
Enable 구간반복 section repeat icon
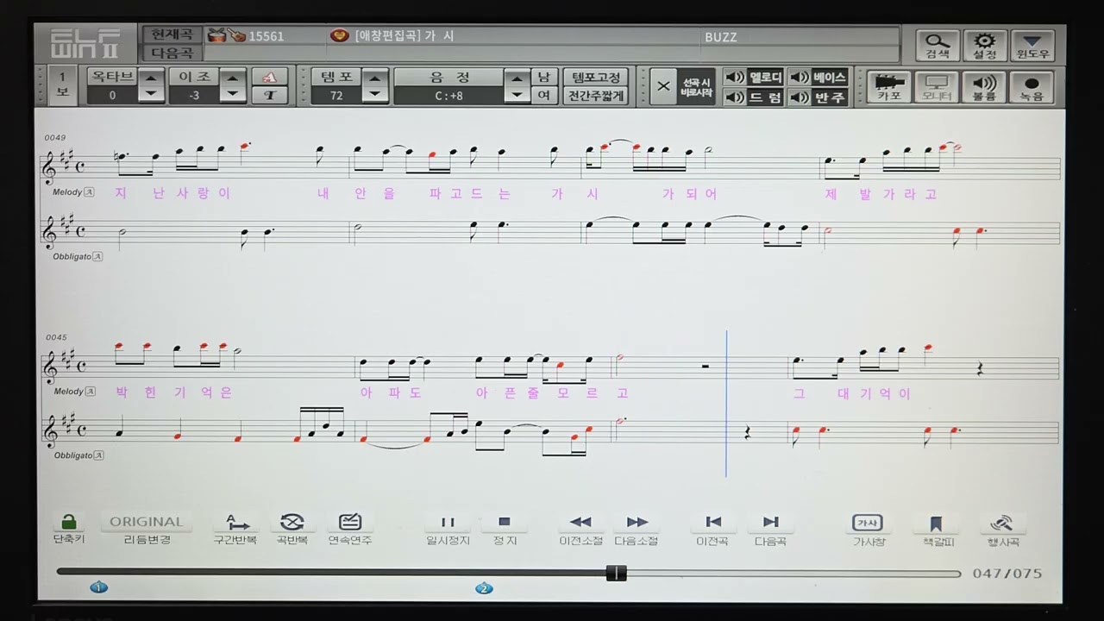tap(235, 522)
